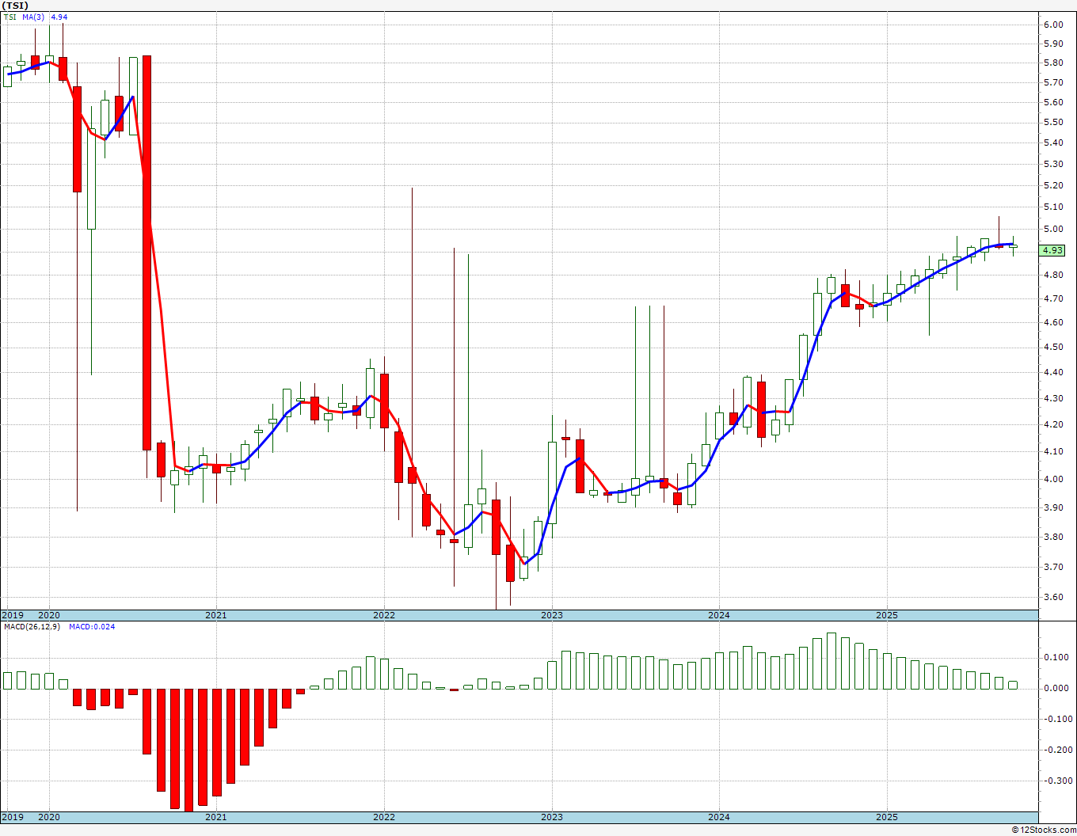Select the 3.60 price axis label
This screenshot has height=836, width=1077.
click(1053, 597)
